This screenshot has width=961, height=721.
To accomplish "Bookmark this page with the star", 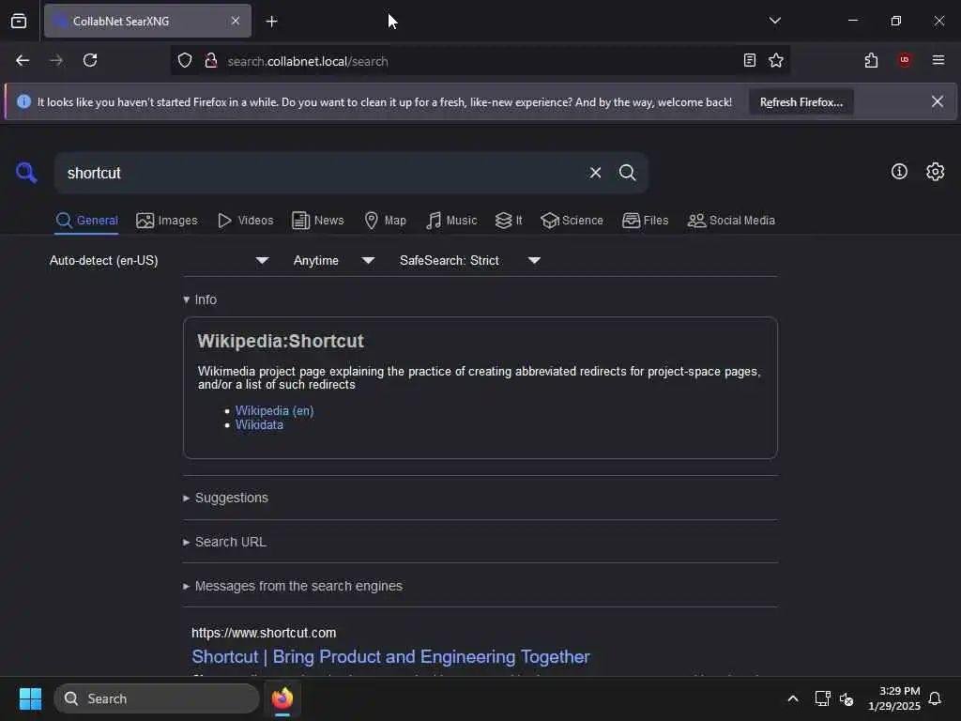I will [x=776, y=61].
